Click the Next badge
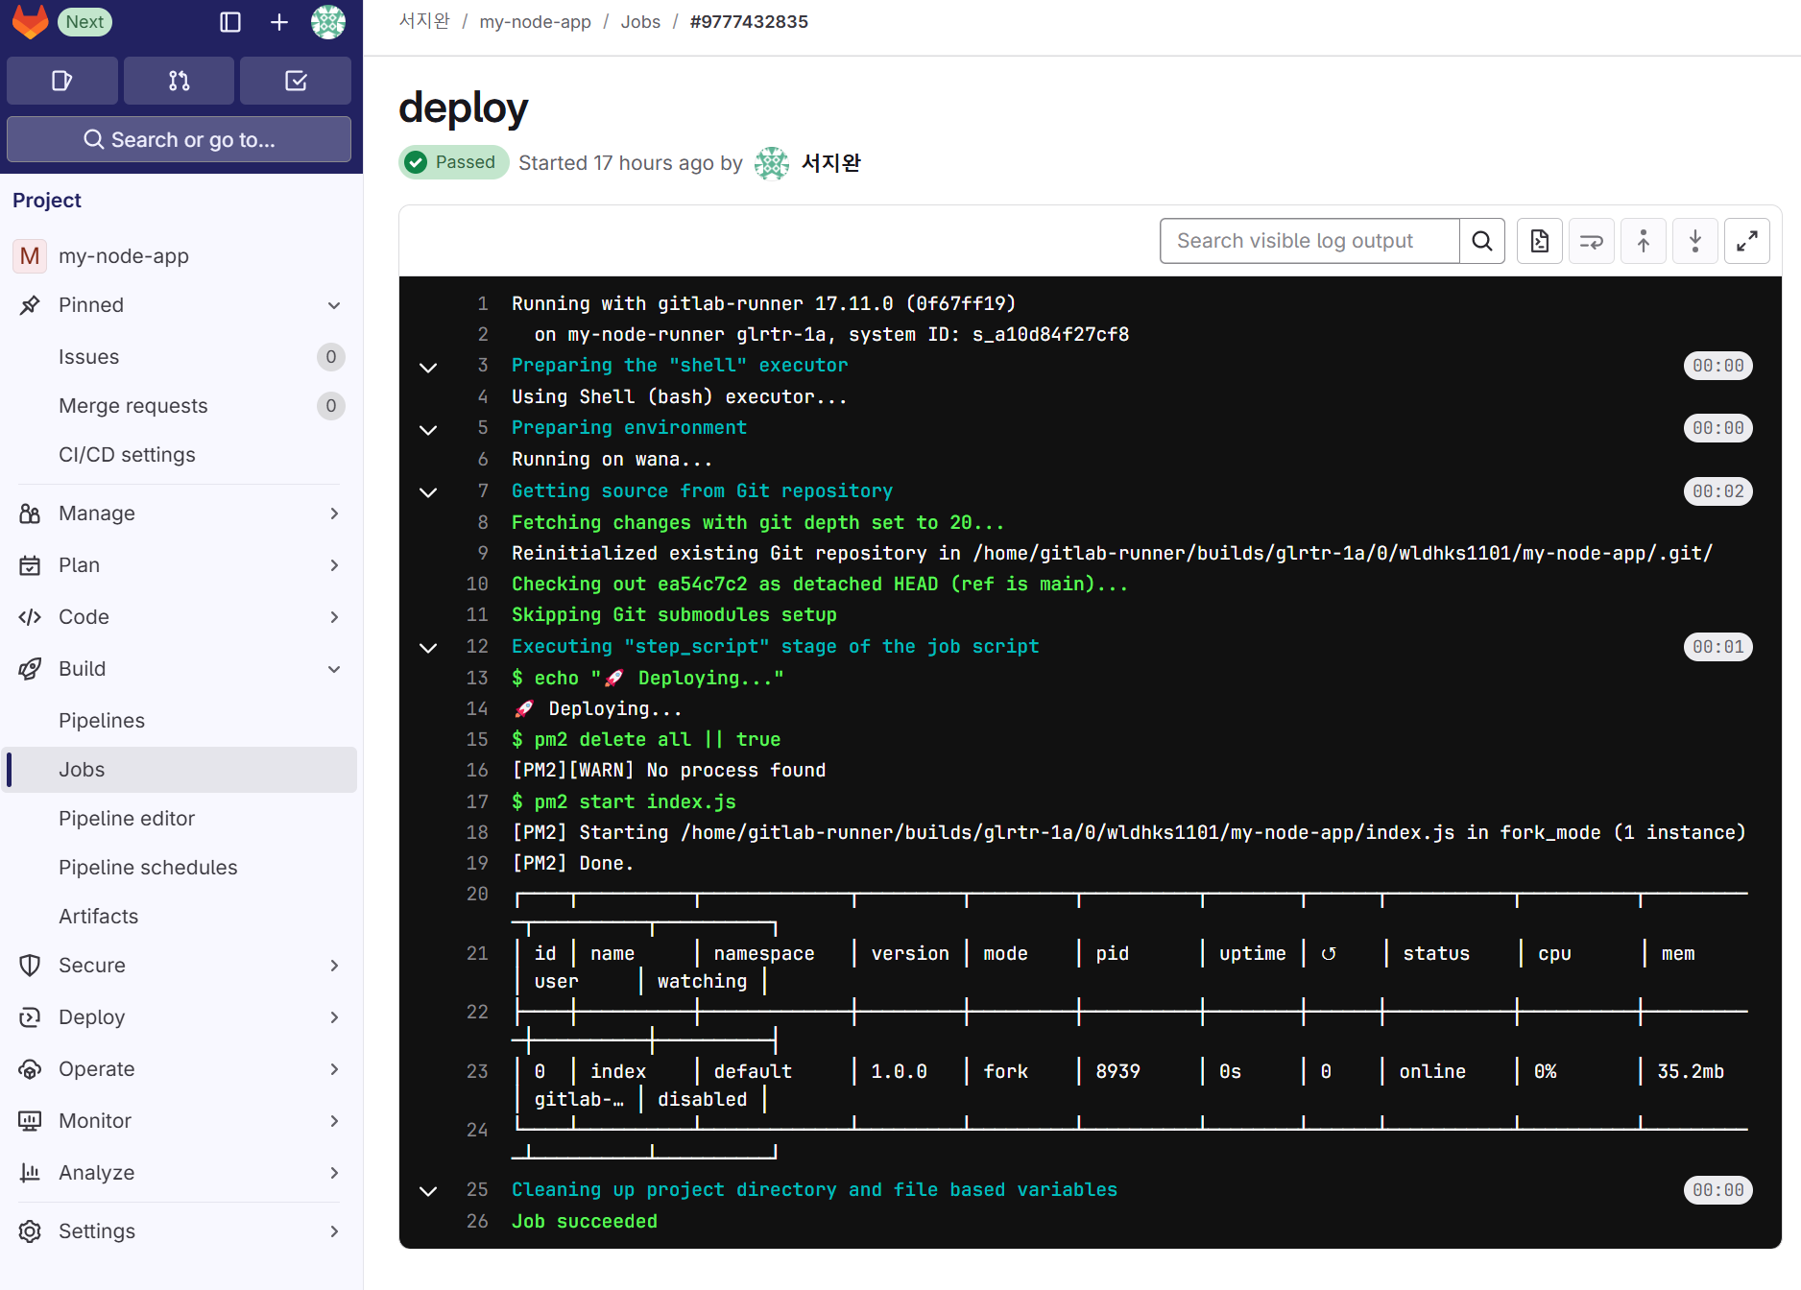 pos(84,21)
